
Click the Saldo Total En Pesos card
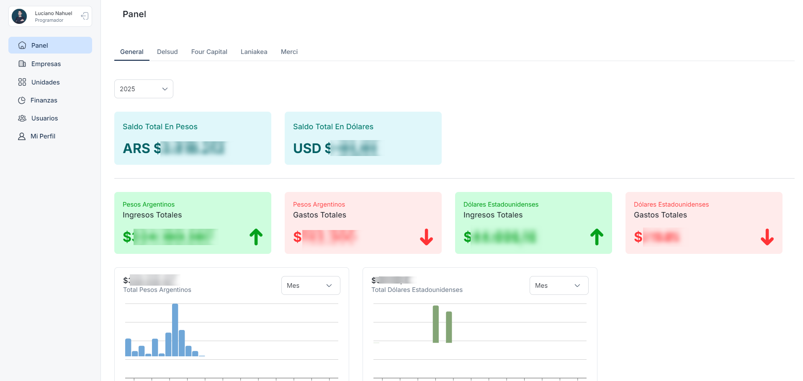coord(193,138)
